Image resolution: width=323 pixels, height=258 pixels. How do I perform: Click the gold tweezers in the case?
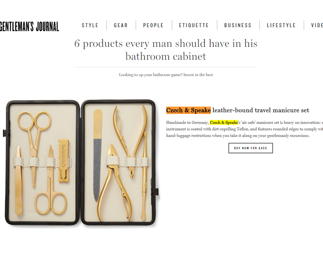click(x=19, y=181)
